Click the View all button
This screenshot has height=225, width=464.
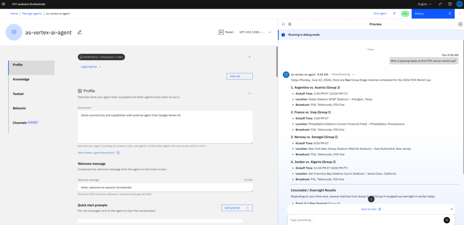pyautogui.click(x=239, y=76)
